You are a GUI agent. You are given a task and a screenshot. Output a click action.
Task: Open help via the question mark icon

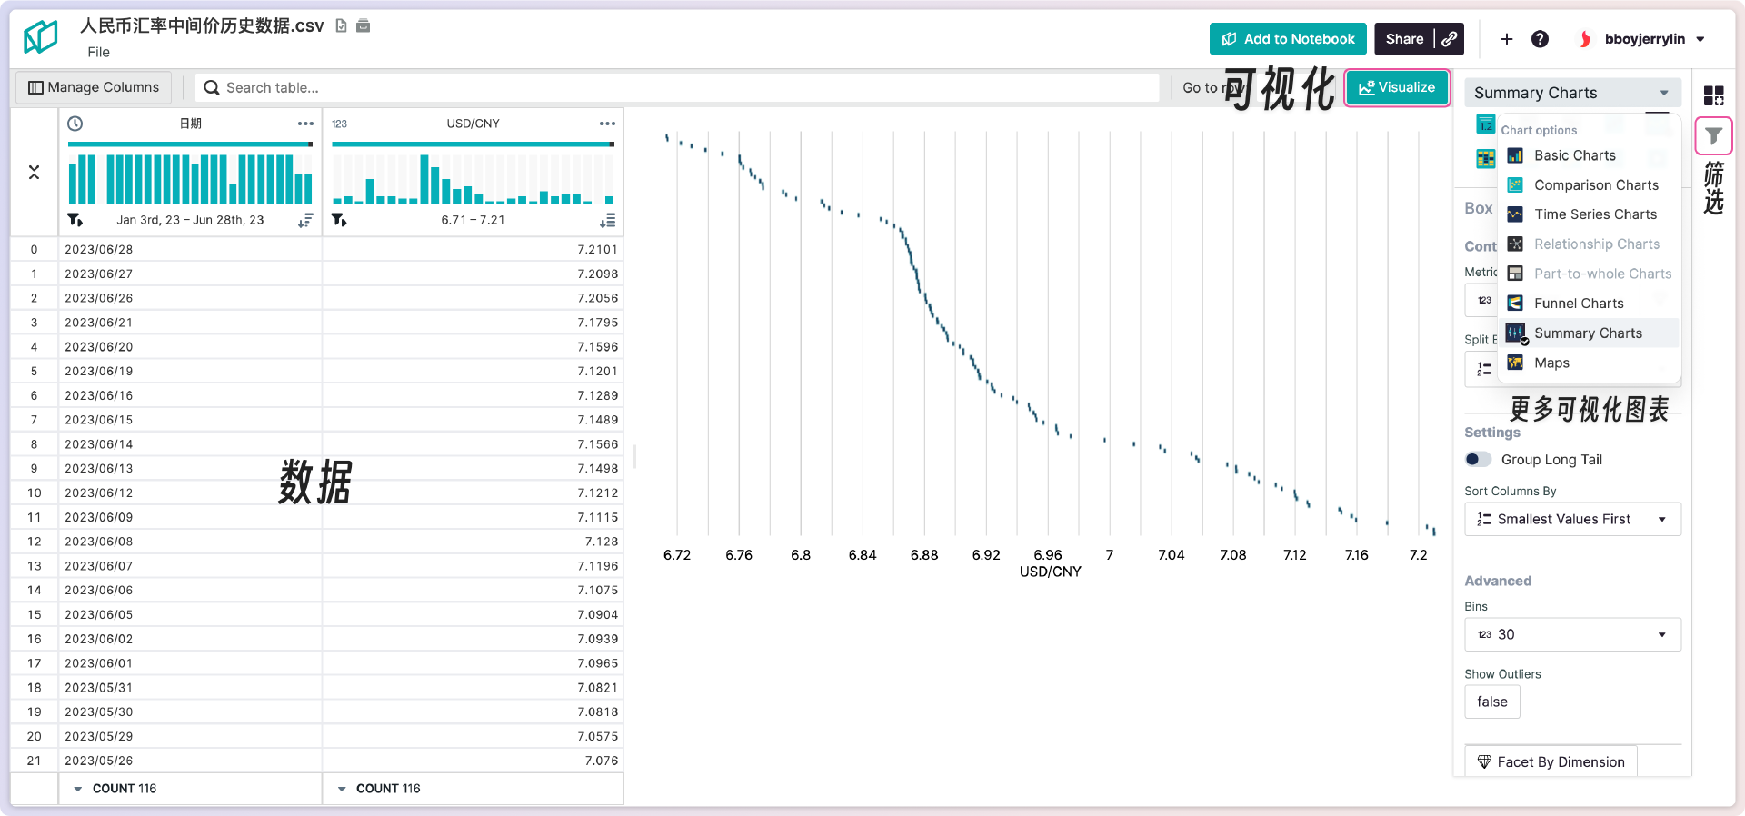[1540, 39]
